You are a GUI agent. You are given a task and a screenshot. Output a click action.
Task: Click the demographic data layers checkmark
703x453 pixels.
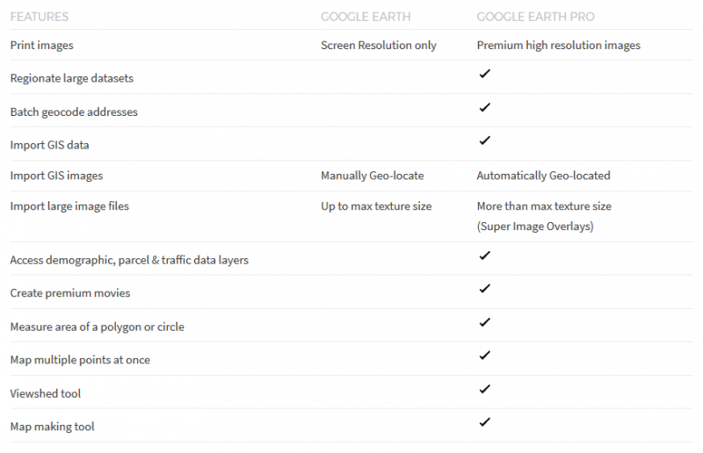point(484,255)
